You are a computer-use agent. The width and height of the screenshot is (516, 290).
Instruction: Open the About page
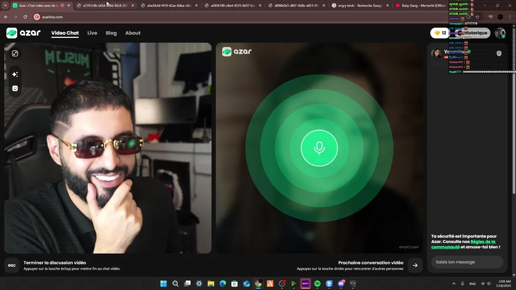point(133,33)
